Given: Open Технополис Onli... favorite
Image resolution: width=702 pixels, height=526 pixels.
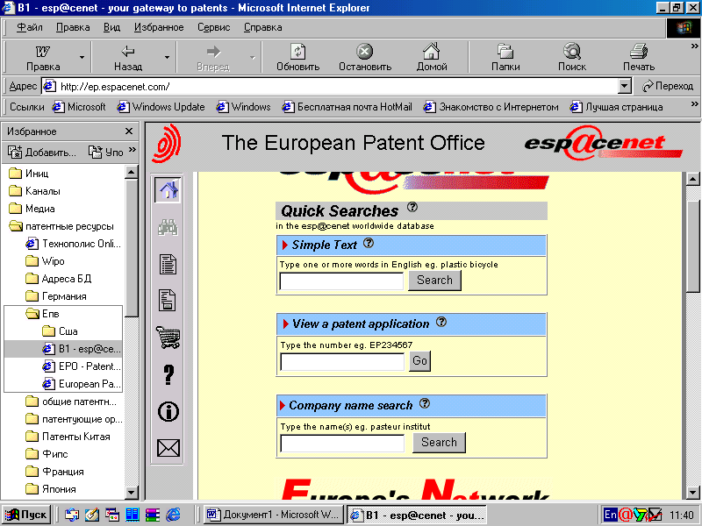Looking at the screenshot, I should tap(74, 244).
